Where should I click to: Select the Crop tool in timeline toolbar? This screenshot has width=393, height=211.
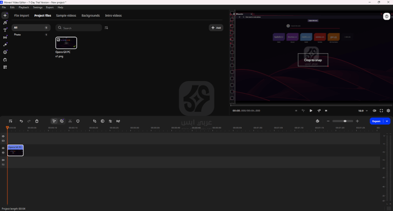(x=94, y=121)
